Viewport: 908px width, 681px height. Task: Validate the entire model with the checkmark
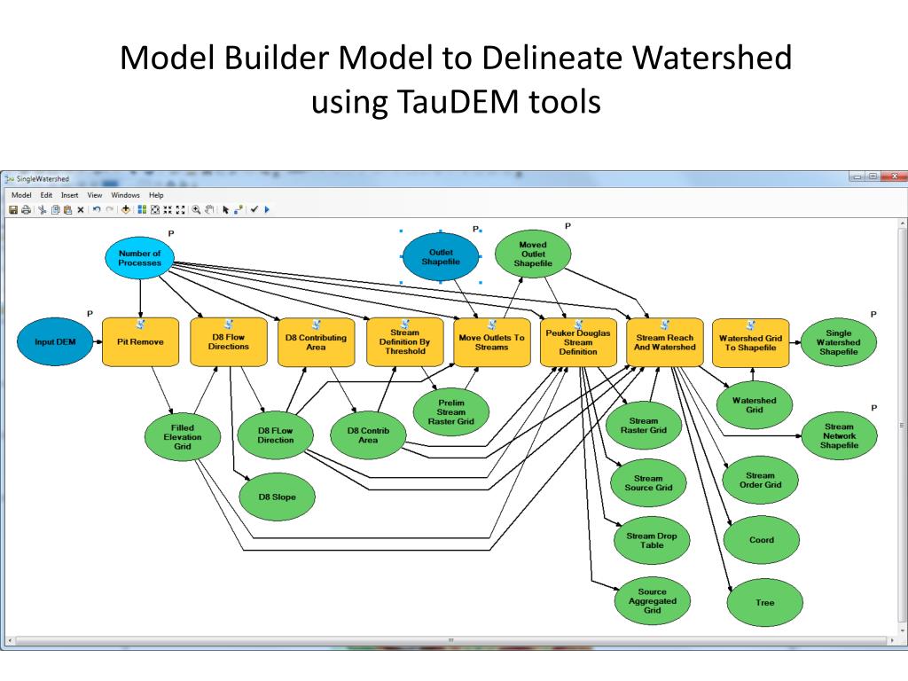tap(254, 209)
